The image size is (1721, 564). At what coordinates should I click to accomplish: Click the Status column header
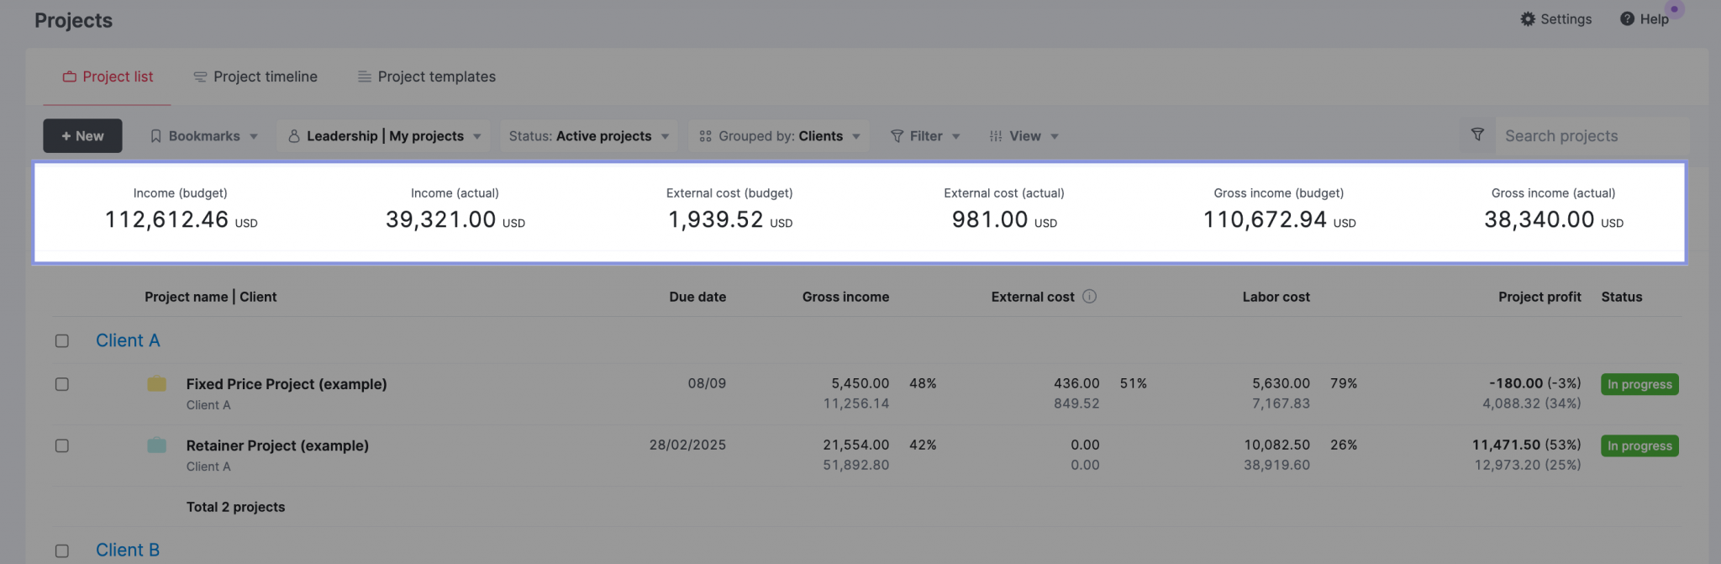(1622, 297)
